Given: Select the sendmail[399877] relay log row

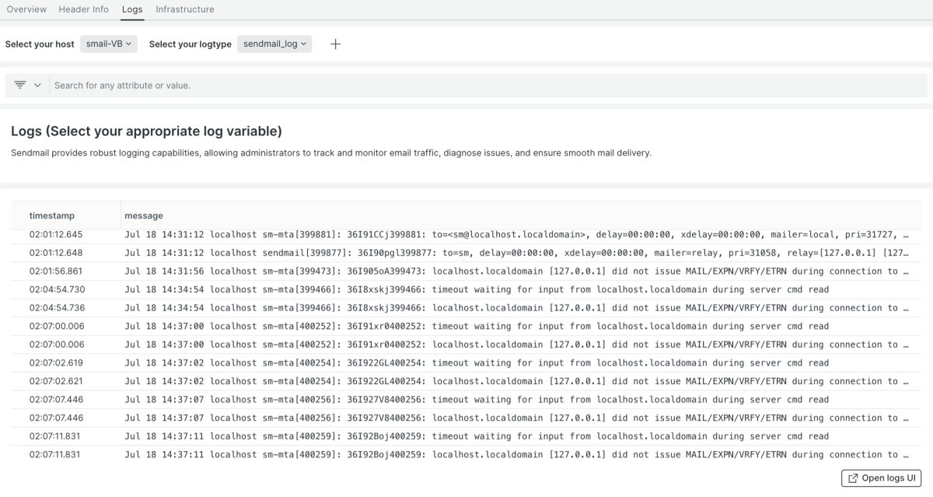Looking at the screenshot, I should [466, 253].
